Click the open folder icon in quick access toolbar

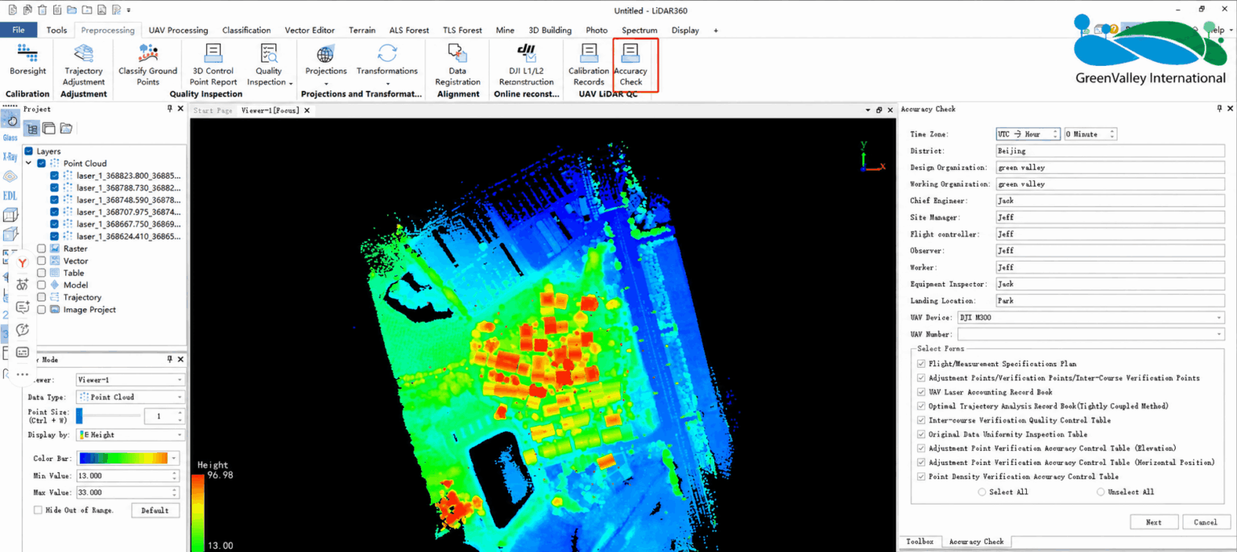pos(72,10)
